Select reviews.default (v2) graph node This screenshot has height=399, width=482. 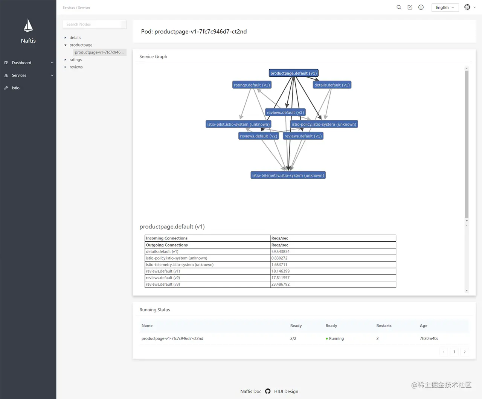(259, 136)
